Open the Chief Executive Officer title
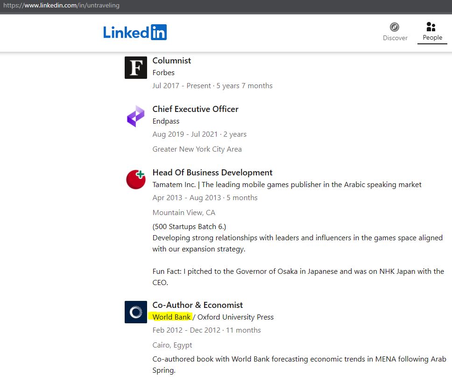This screenshot has height=383, width=452. click(x=195, y=109)
